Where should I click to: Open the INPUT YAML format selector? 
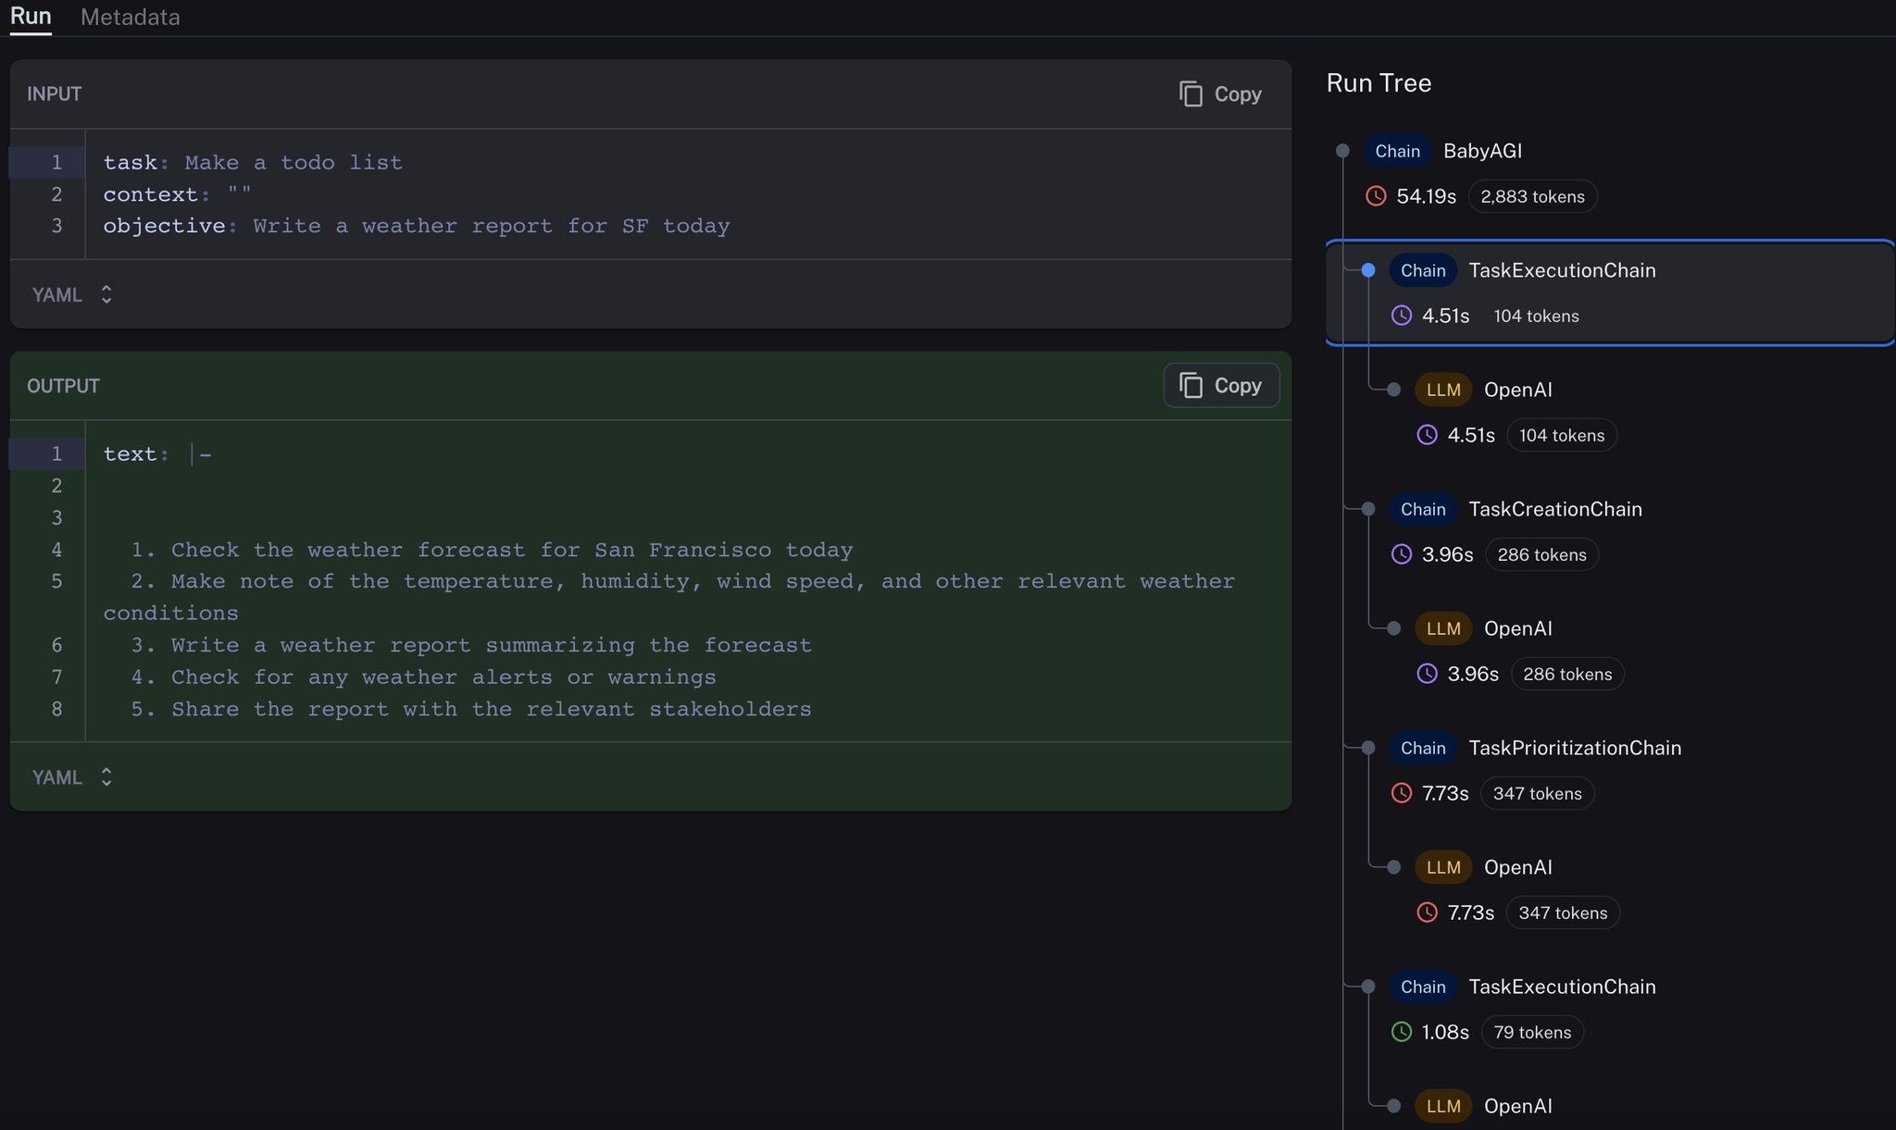tap(72, 294)
